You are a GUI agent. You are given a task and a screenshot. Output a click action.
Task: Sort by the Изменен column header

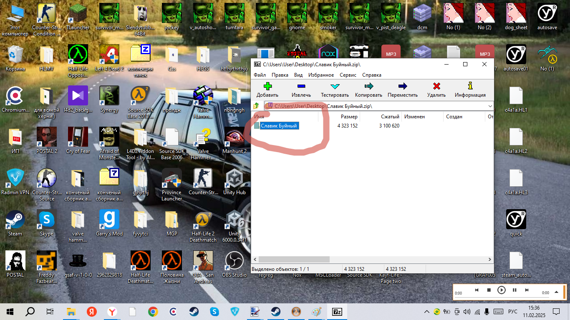tap(422, 117)
